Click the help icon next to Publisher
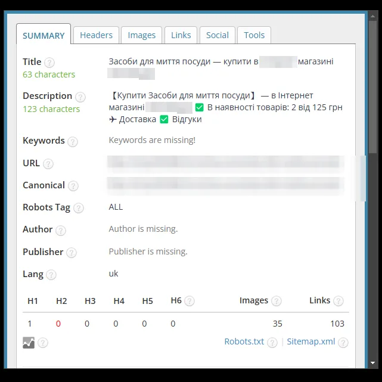 [72, 253]
